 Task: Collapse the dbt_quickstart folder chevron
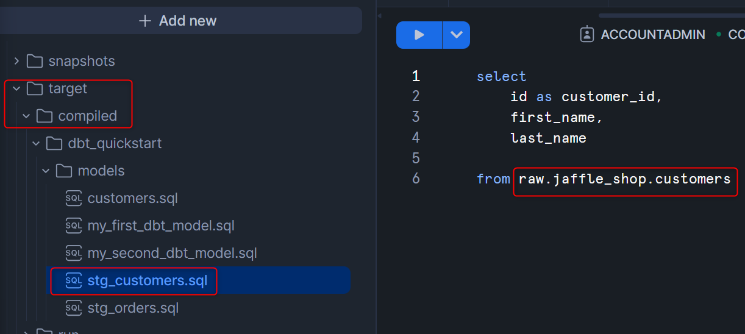pos(36,143)
